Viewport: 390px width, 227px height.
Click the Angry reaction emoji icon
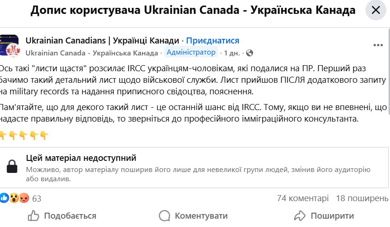24,198
